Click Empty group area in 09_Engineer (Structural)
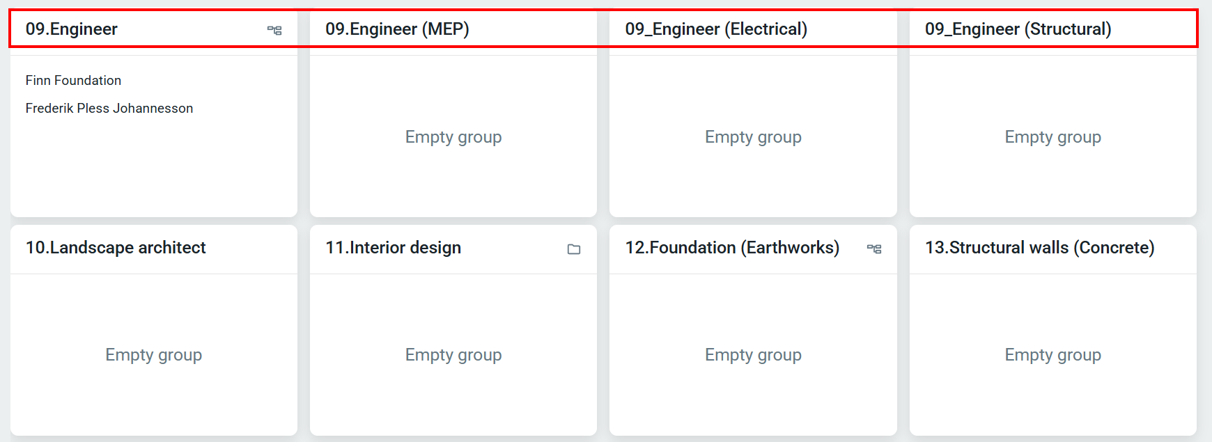The height and width of the screenshot is (442, 1212). [1052, 137]
